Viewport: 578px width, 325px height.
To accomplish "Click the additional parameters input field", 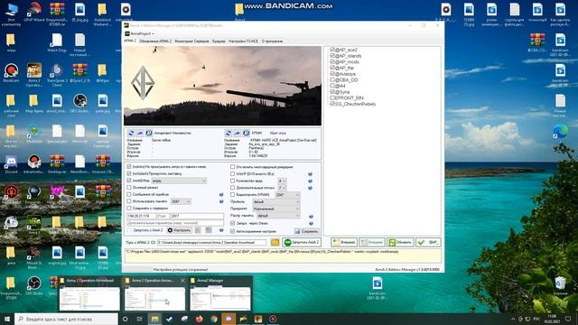I will pyautogui.click(x=174, y=223).
